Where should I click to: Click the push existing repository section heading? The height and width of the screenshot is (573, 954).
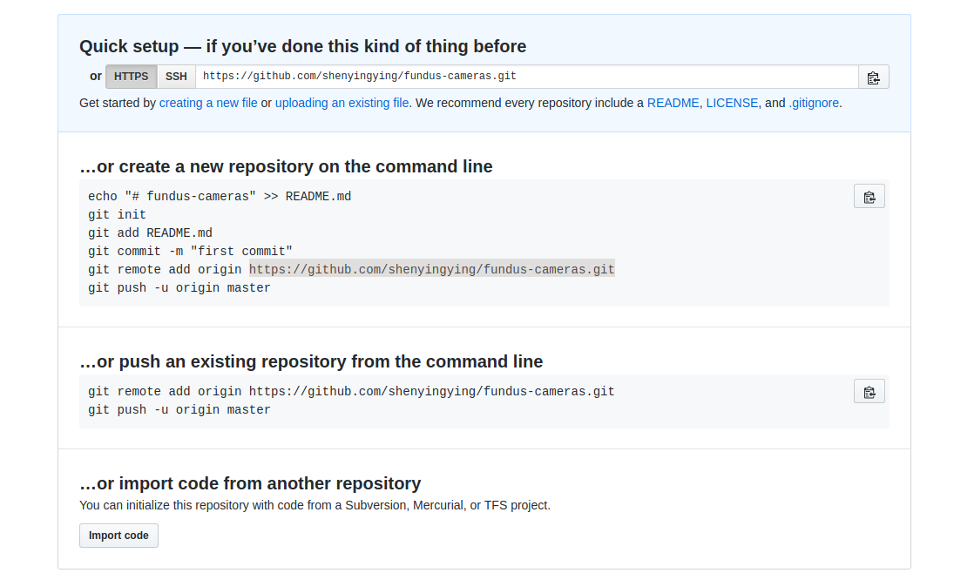pos(311,361)
